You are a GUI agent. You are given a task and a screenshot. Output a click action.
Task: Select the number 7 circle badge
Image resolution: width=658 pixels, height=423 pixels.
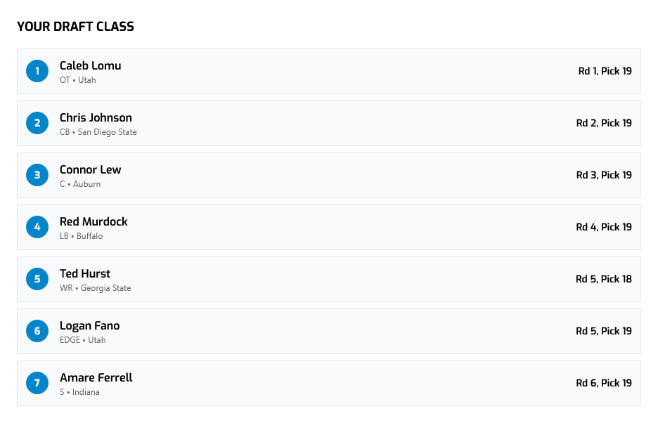point(37,383)
